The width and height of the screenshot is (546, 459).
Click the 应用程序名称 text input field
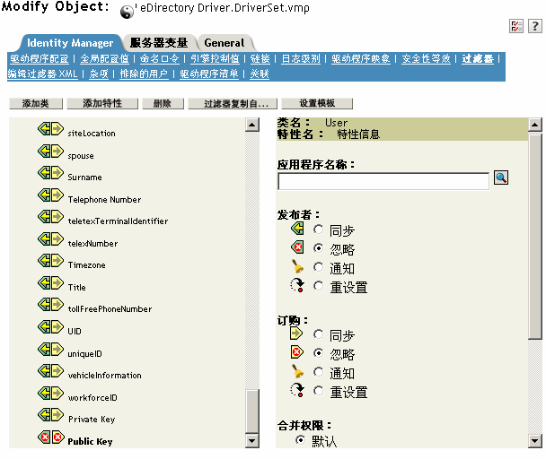pos(383,181)
